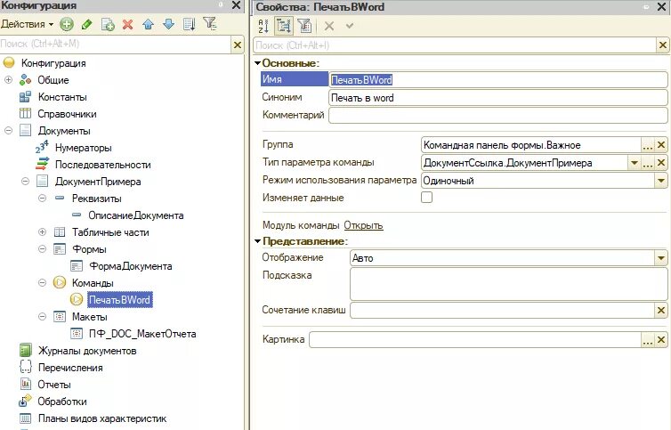This screenshot has height=430, width=671.
Task: Select Планы видов характеристик item
Action: tap(102, 418)
